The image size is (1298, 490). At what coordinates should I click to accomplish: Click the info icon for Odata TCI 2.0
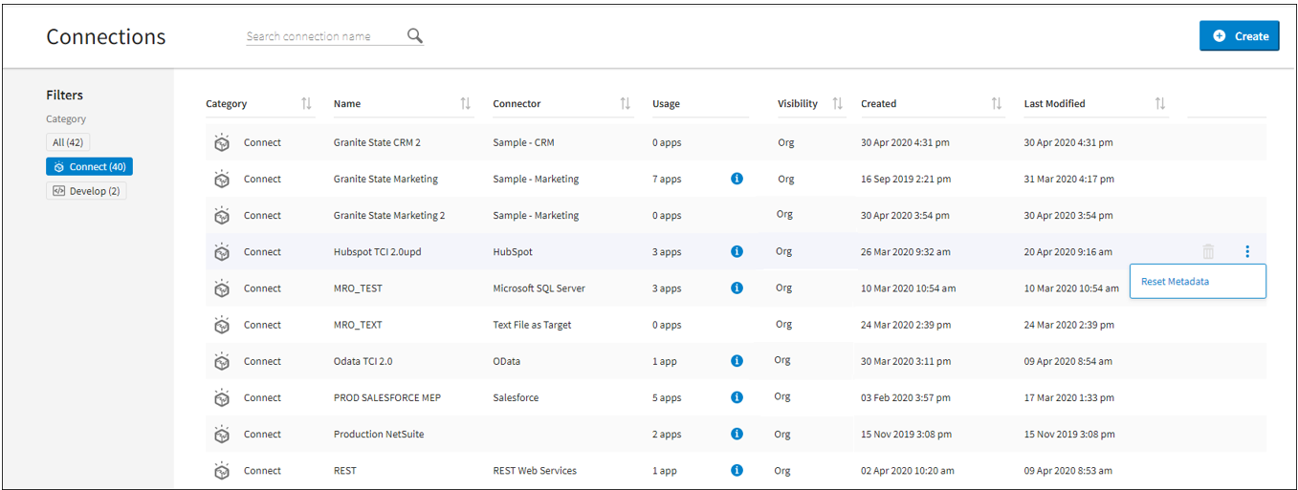click(737, 361)
